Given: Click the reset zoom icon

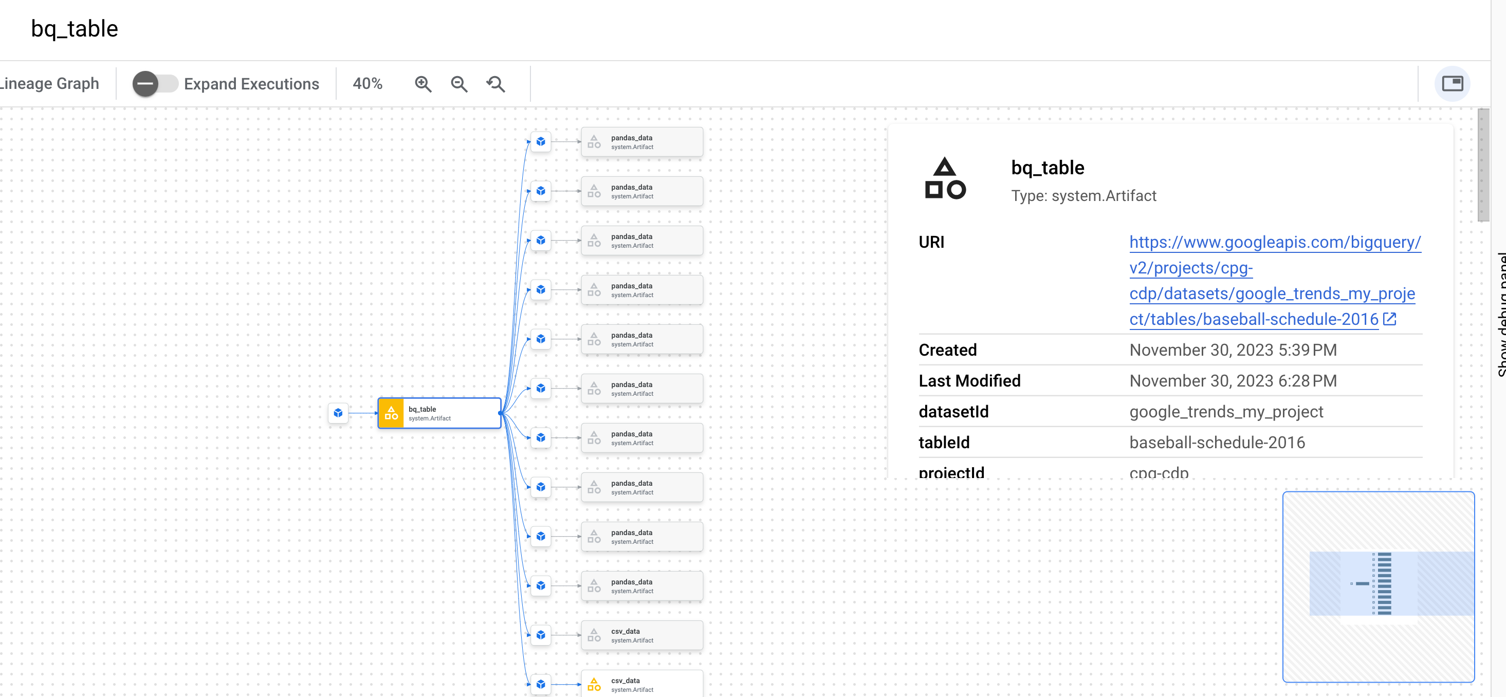Looking at the screenshot, I should [x=496, y=84].
